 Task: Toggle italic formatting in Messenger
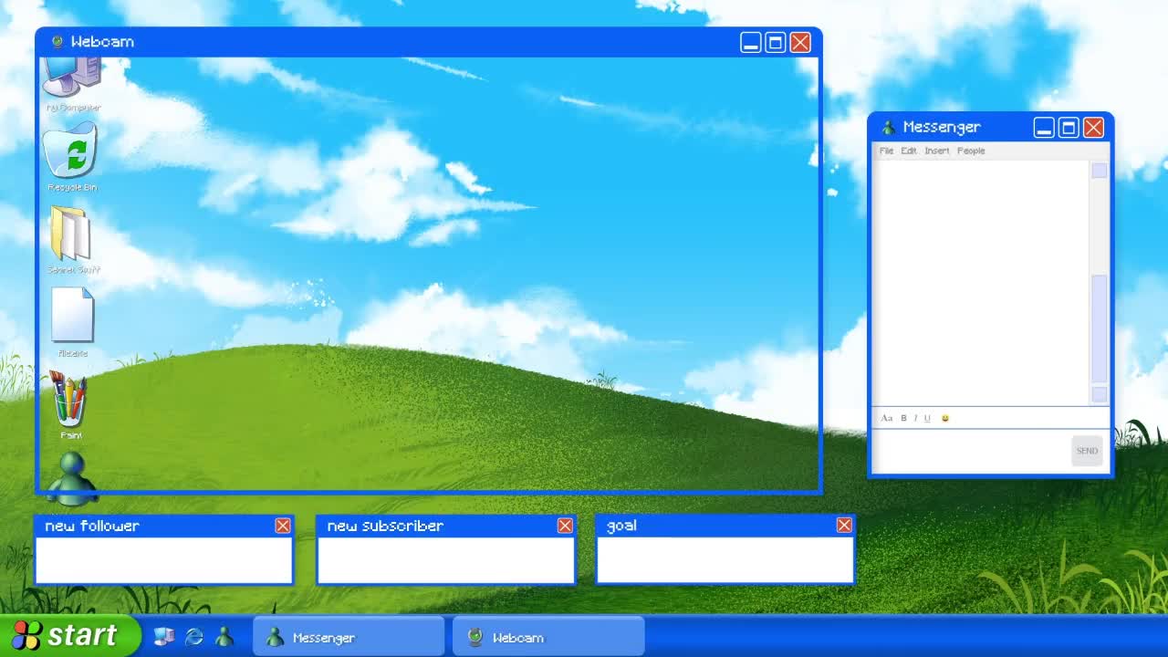point(915,419)
